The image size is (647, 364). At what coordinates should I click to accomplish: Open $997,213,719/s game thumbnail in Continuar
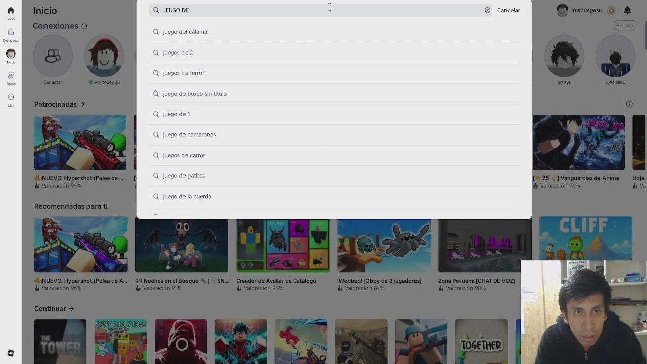120,341
